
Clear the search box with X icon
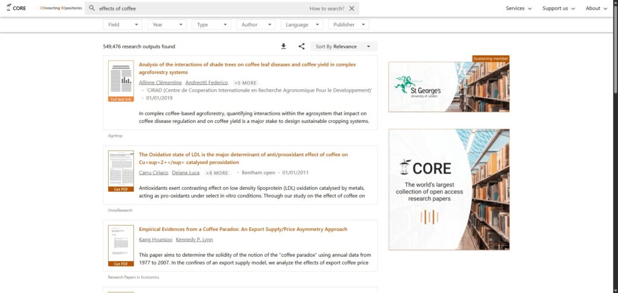(x=352, y=8)
